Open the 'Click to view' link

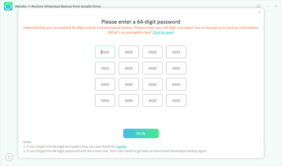coord(163,32)
